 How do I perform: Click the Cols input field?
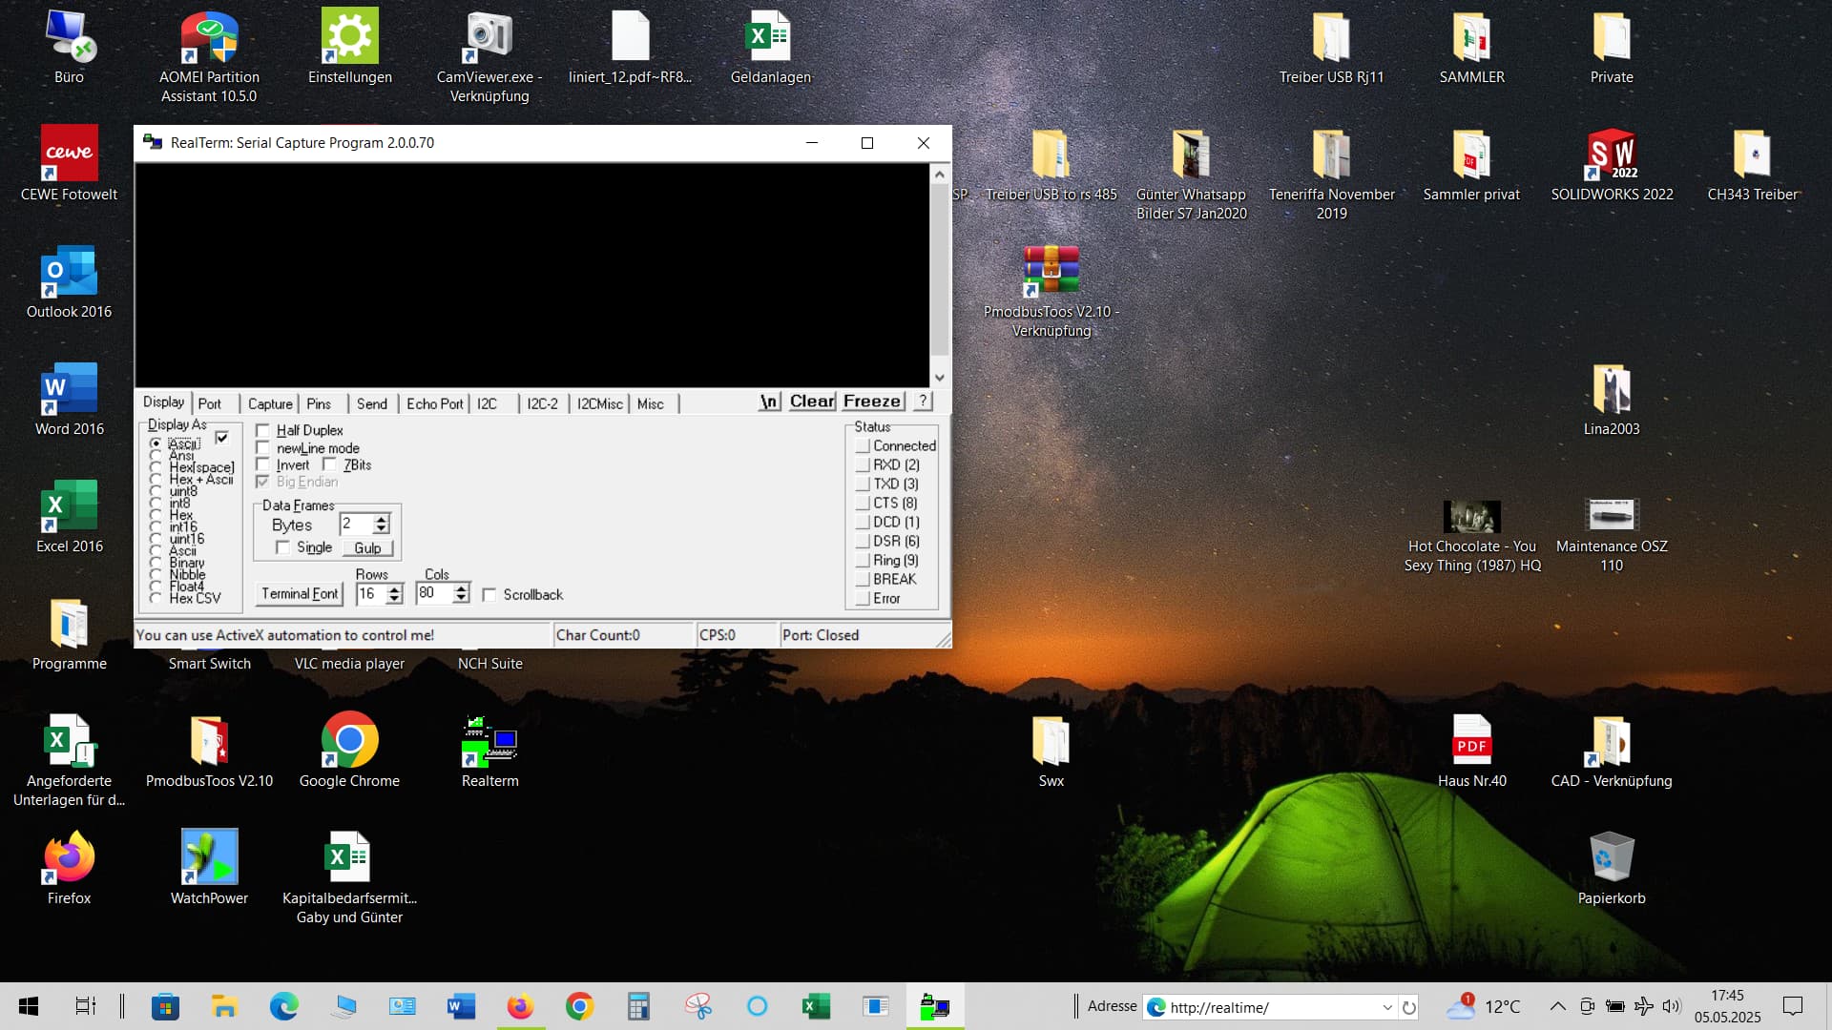pyautogui.click(x=435, y=594)
